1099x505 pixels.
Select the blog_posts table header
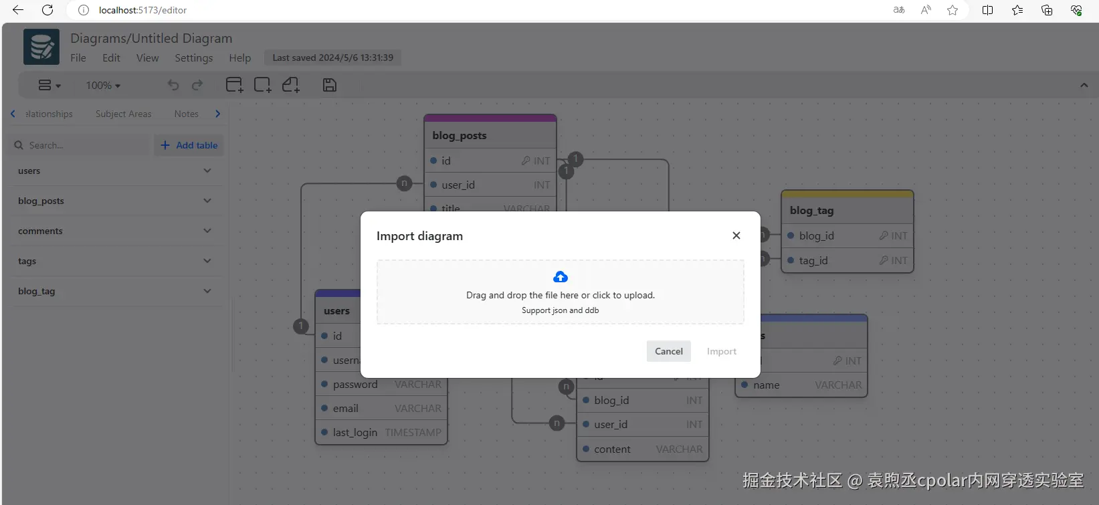(x=490, y=135)
